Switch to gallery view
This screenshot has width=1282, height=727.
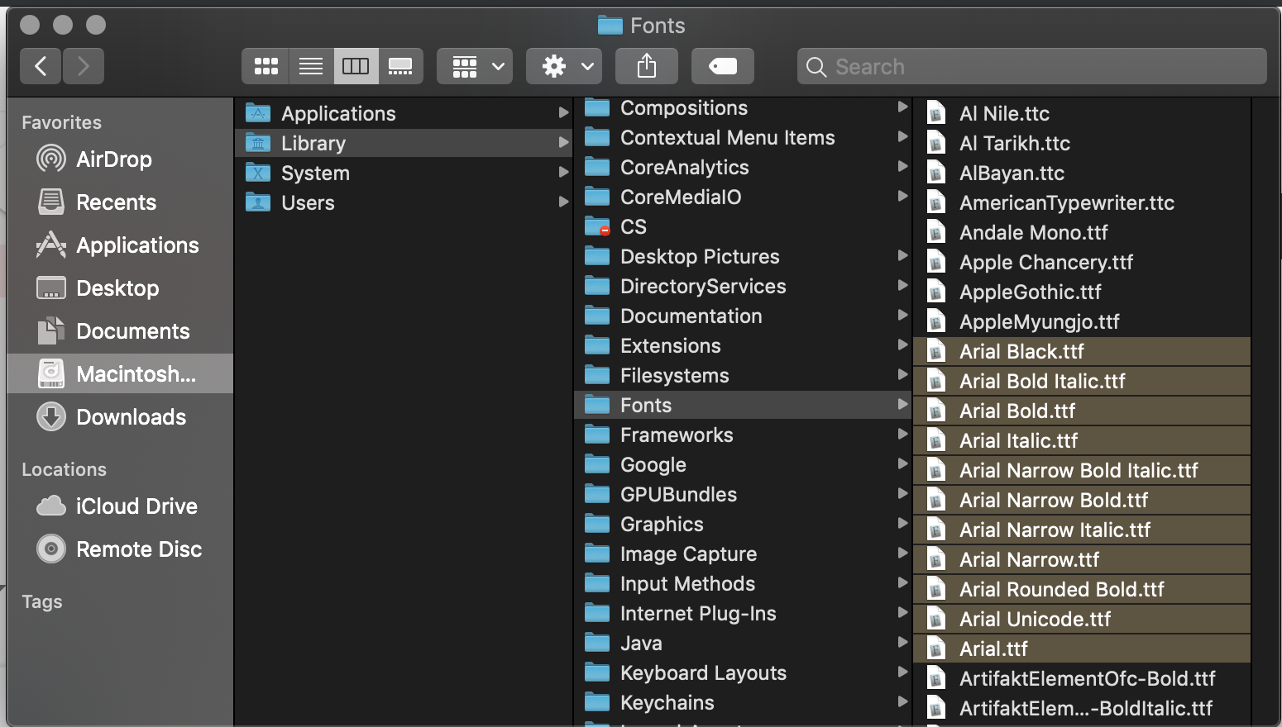400,66
